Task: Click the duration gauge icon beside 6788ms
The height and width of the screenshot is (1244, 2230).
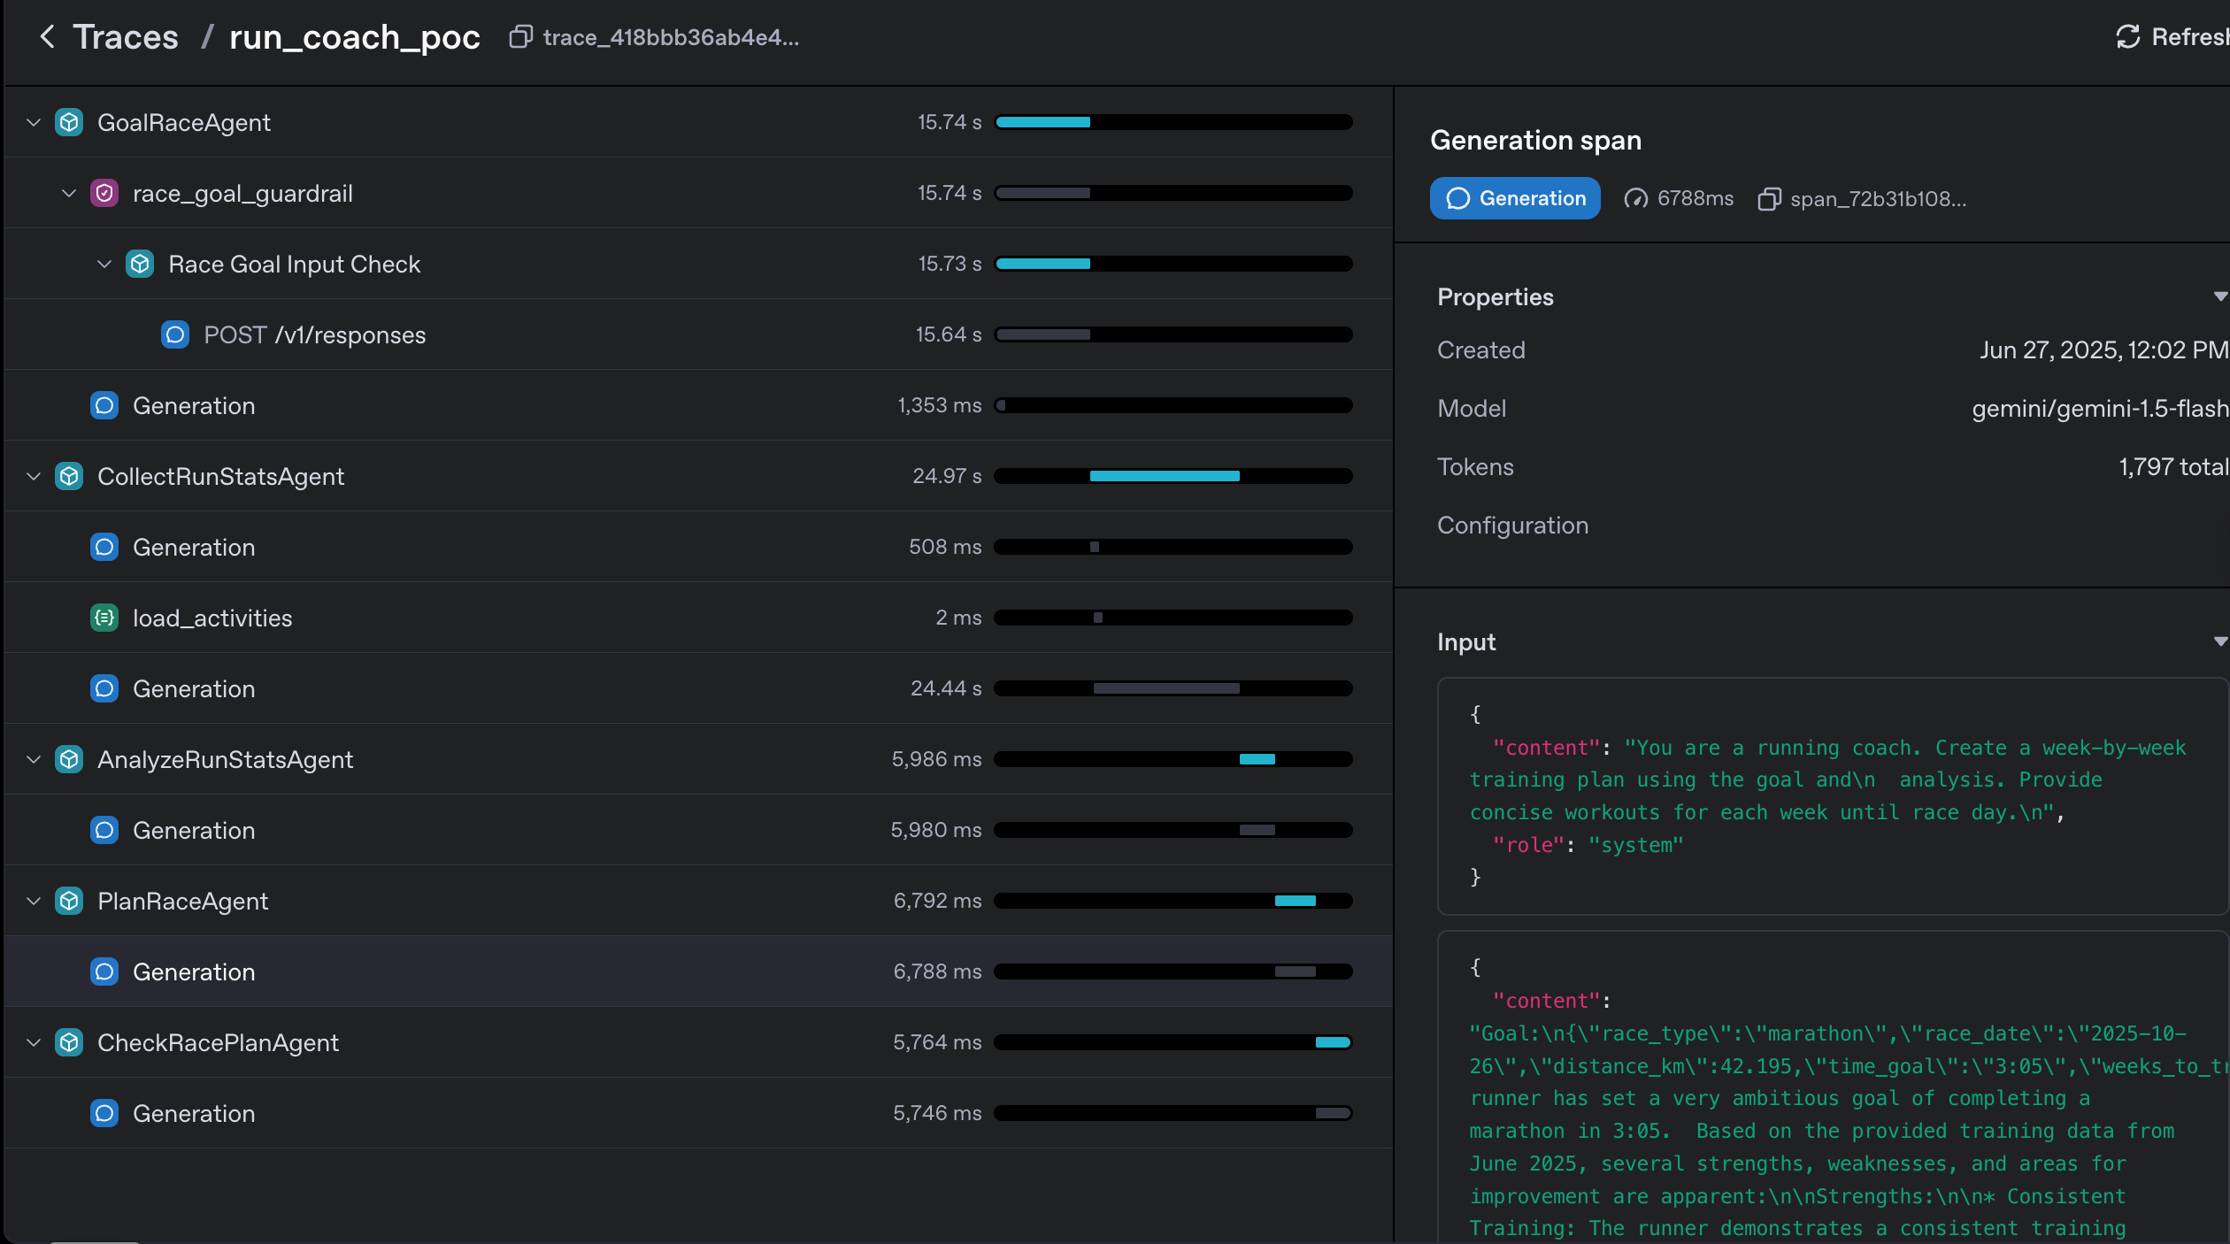Action: 1634,199
